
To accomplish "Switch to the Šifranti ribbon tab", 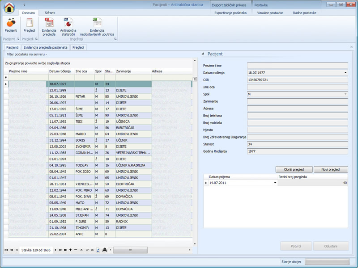I will tap(50, 13).
